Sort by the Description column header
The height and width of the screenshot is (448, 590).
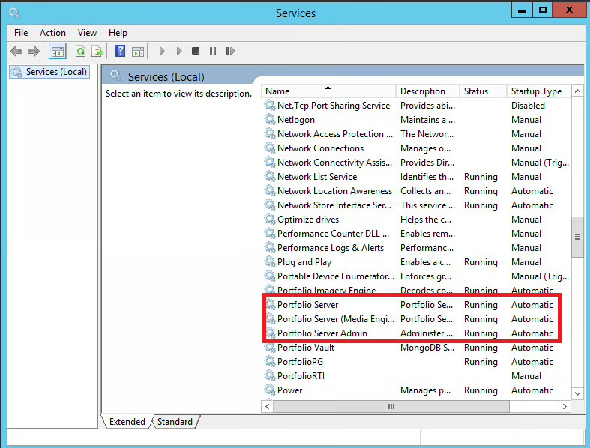click(427, 91)
